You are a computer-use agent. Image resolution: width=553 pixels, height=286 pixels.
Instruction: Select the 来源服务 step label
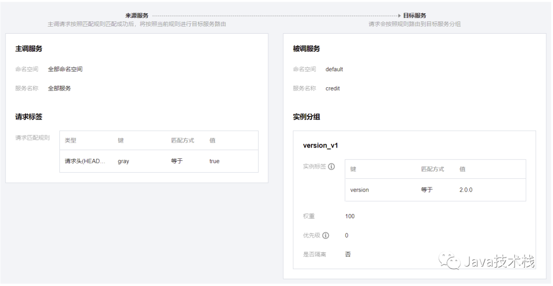coord(137,16)
